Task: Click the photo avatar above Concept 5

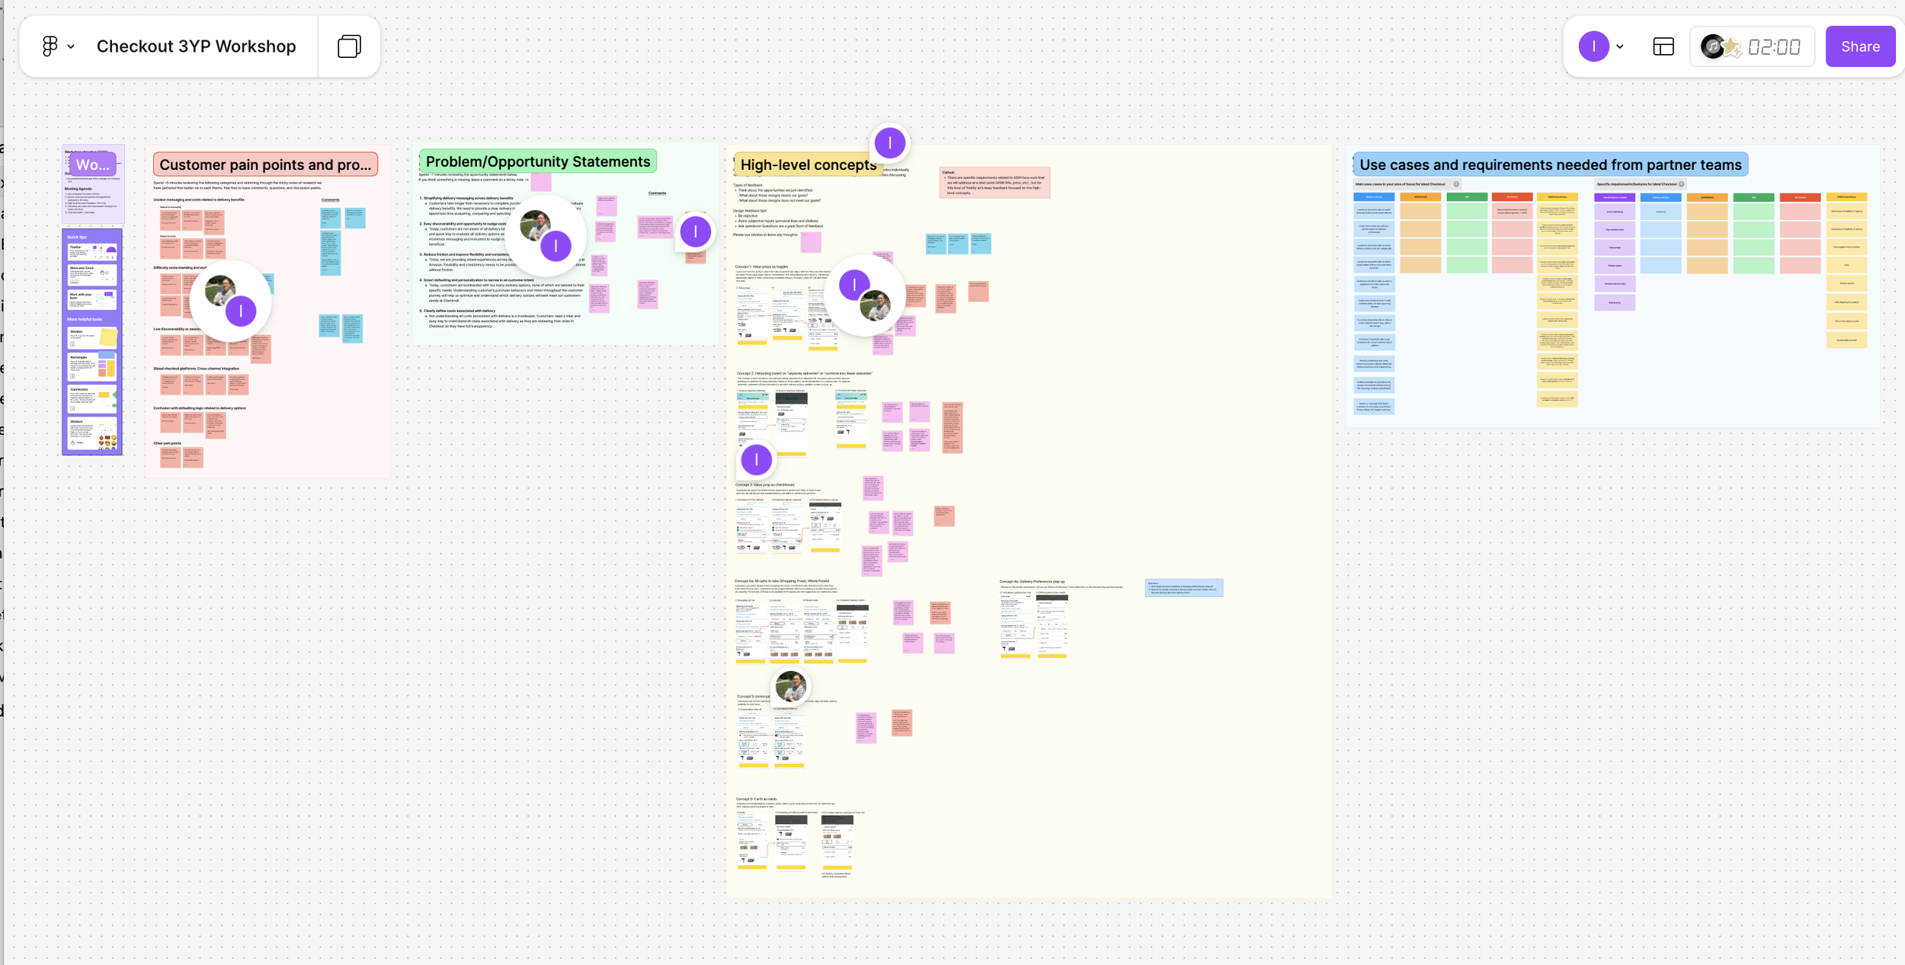Action: pos(790,687)
